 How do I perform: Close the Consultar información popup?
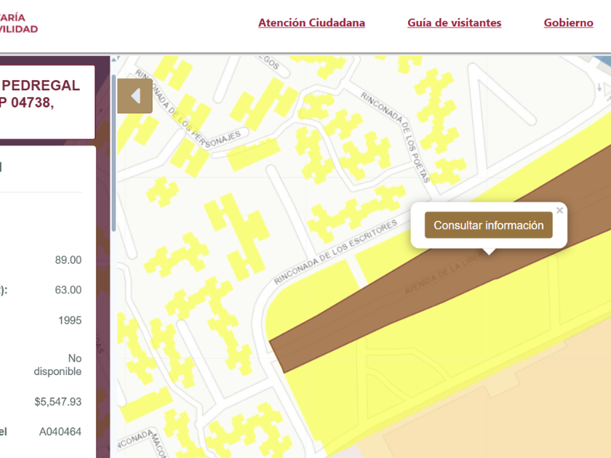[x=559, y=210]
